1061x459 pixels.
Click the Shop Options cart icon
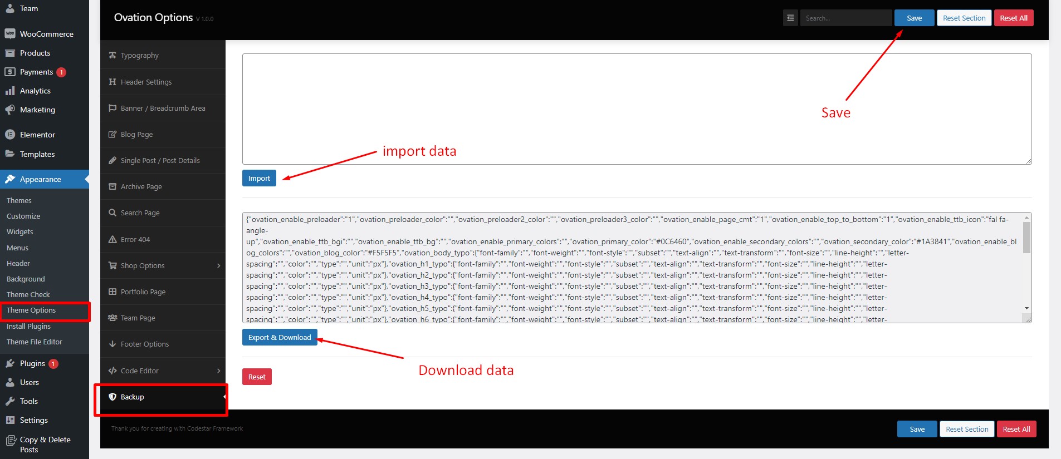point(113,265)
